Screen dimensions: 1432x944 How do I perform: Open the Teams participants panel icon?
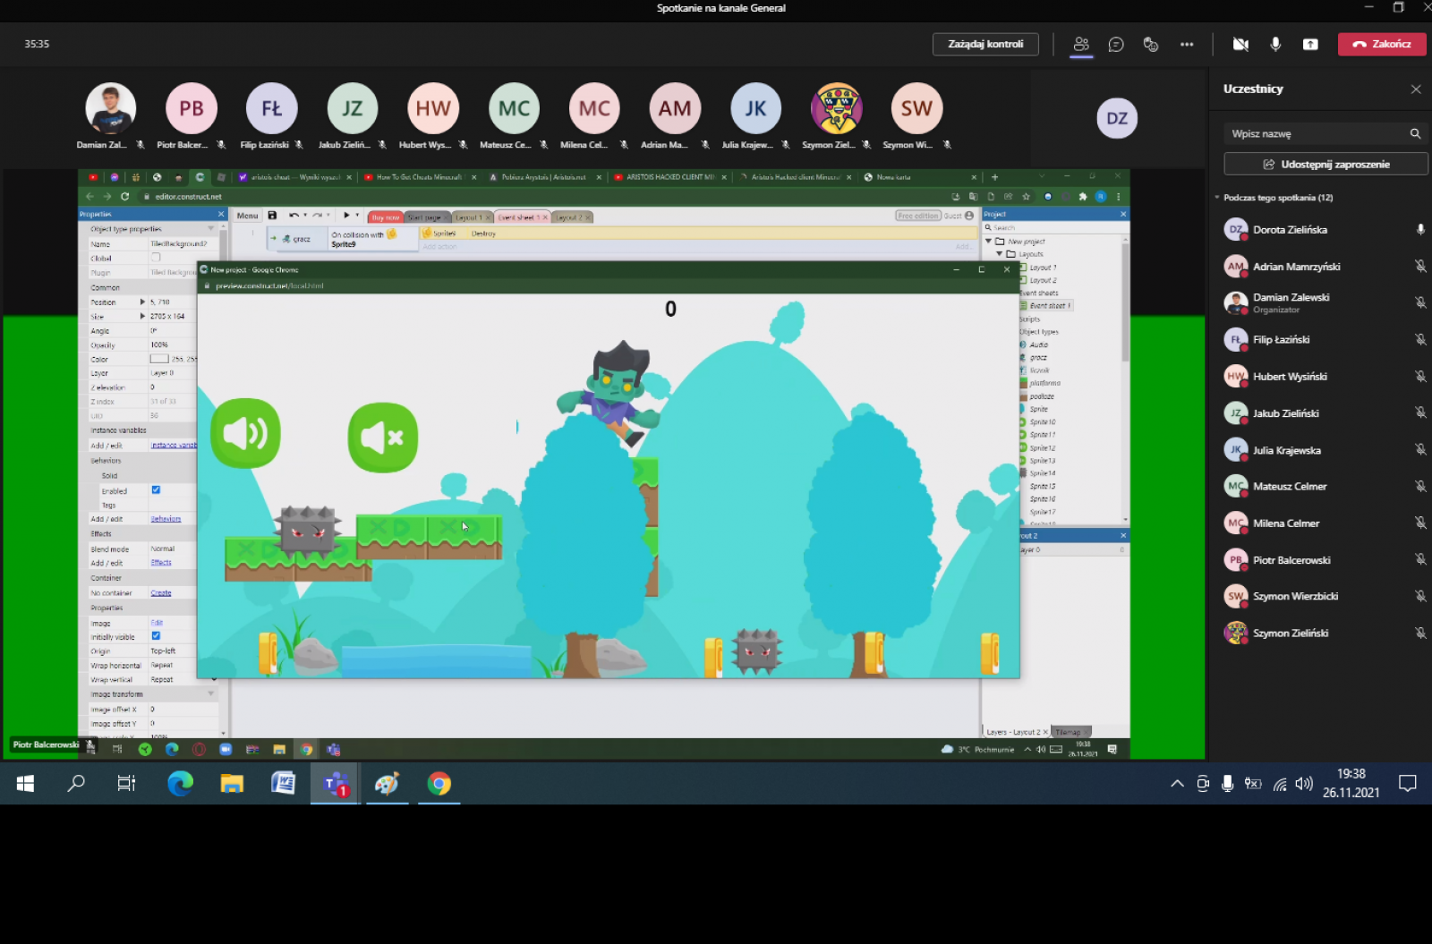1081,44
